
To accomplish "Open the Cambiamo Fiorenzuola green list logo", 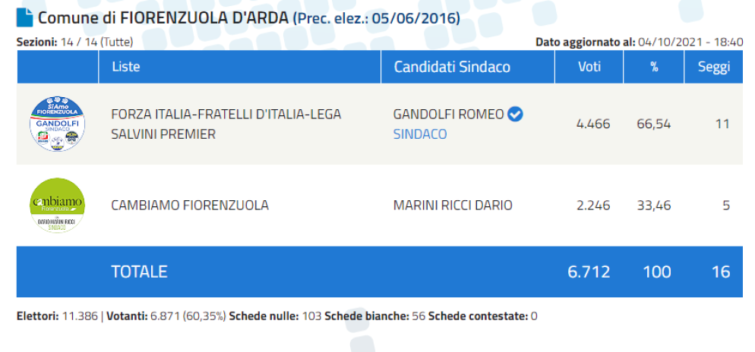I will [57, 206].
